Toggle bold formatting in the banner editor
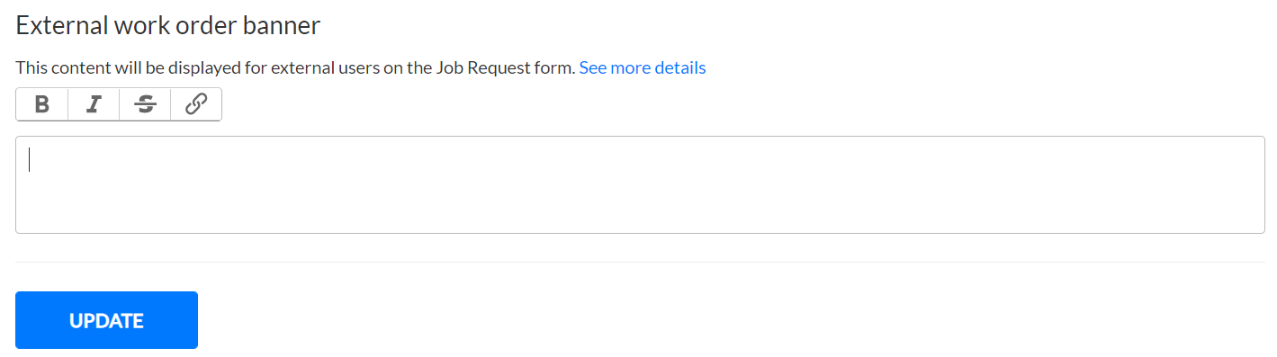1277x357 pixels. [x=42, y=104]
